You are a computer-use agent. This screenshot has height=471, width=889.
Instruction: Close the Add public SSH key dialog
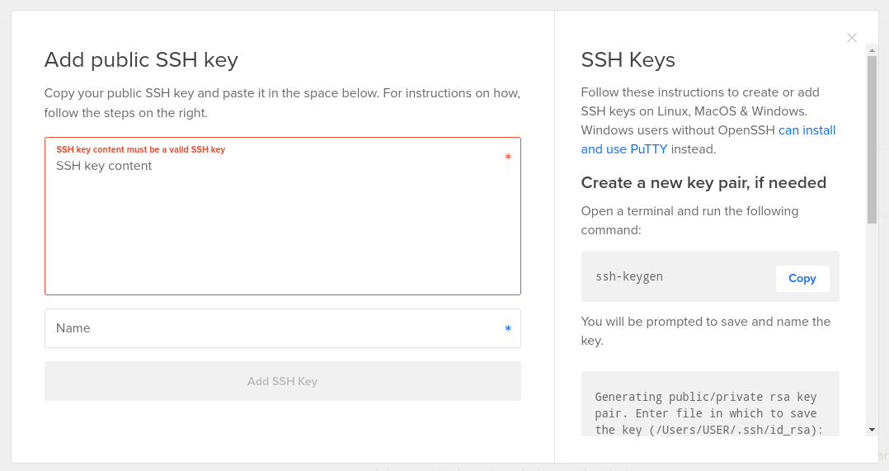pos(852,38)
